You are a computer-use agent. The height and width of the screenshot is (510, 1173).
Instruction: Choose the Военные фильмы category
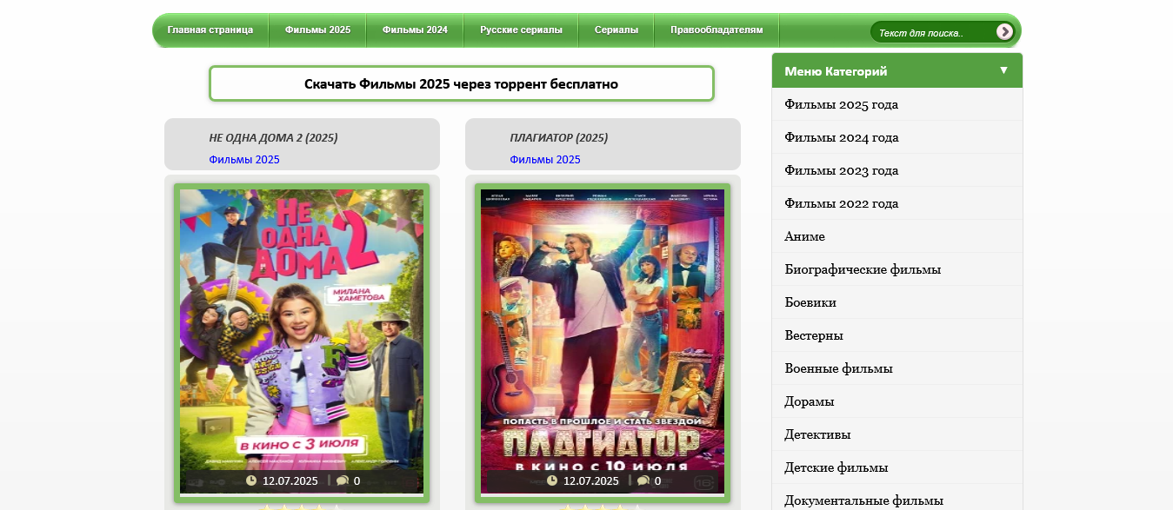(x=897, y=368)
